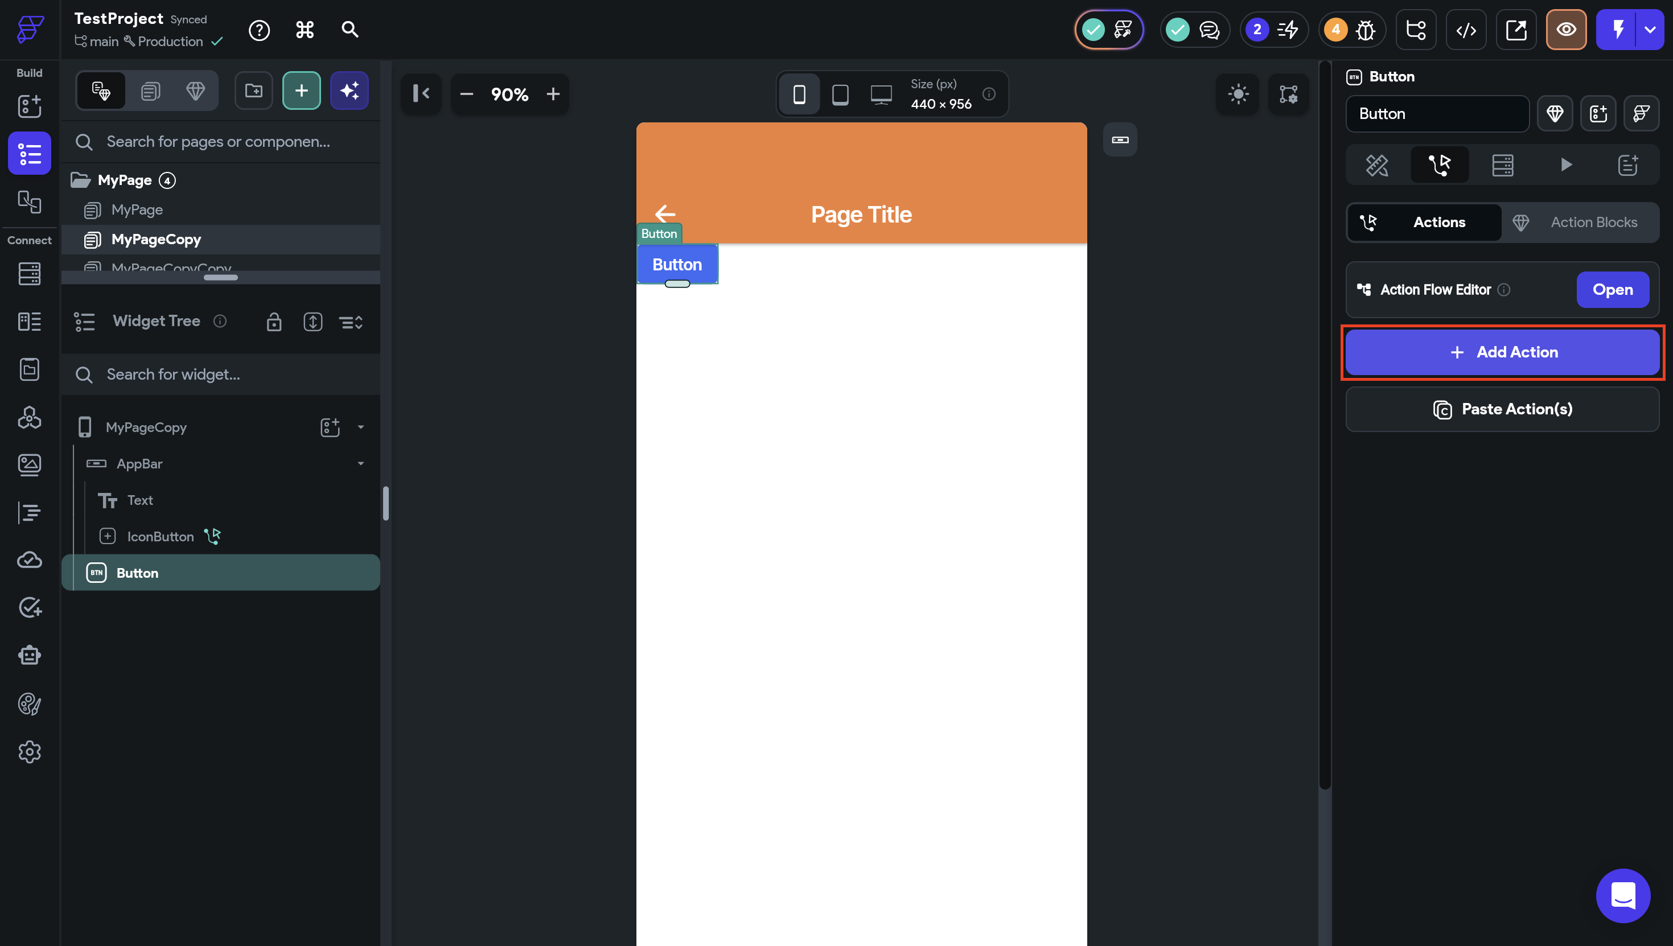Screen dimensions: 1673x946
Task: Click the canvas zoom in plus
Action: [553, 94]
